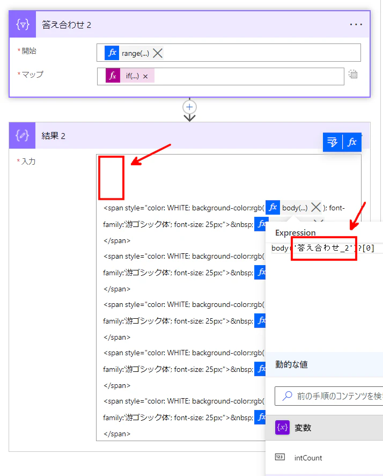Click fx token on fourth span block line
The width and height of the screenshot is (383, 476).
(x=260, y=369)
